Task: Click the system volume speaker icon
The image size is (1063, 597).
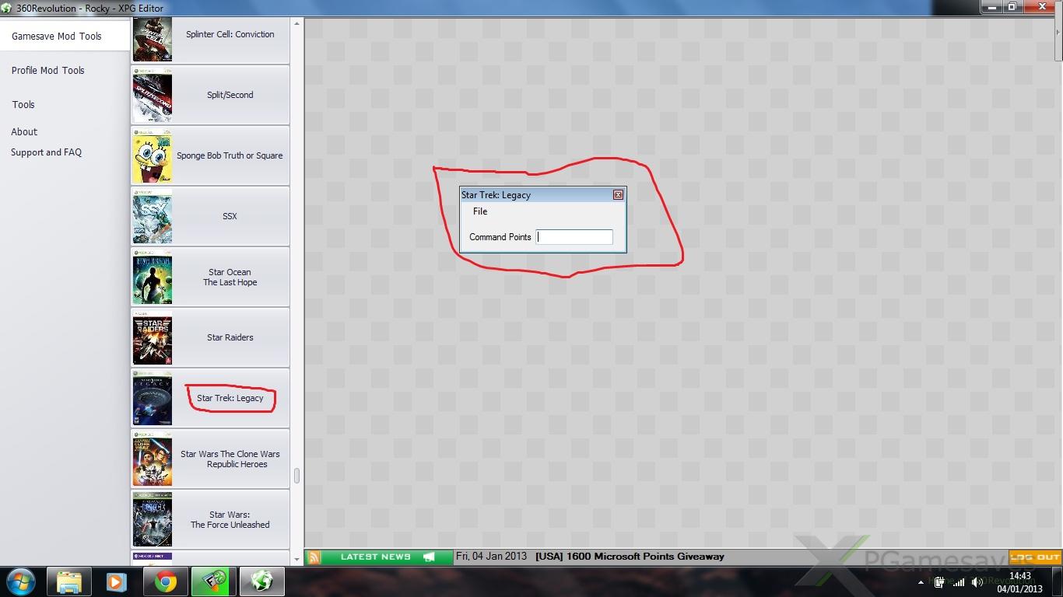Action: 977,582
